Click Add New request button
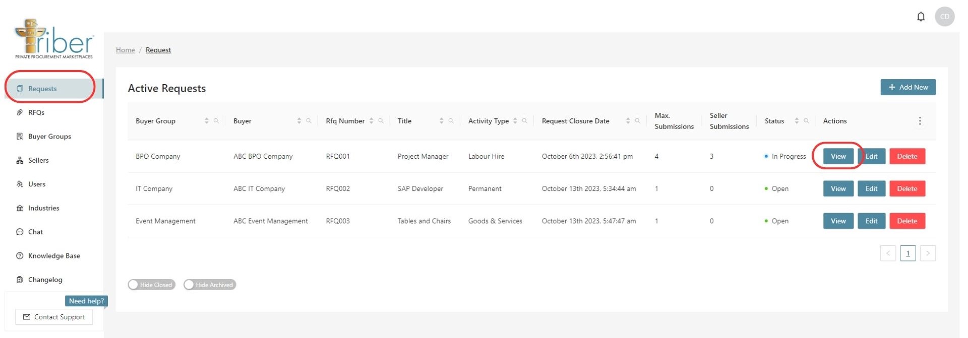The height and width of the screenshot is (338, 968). pyautogui.click(x=908, y=87)
